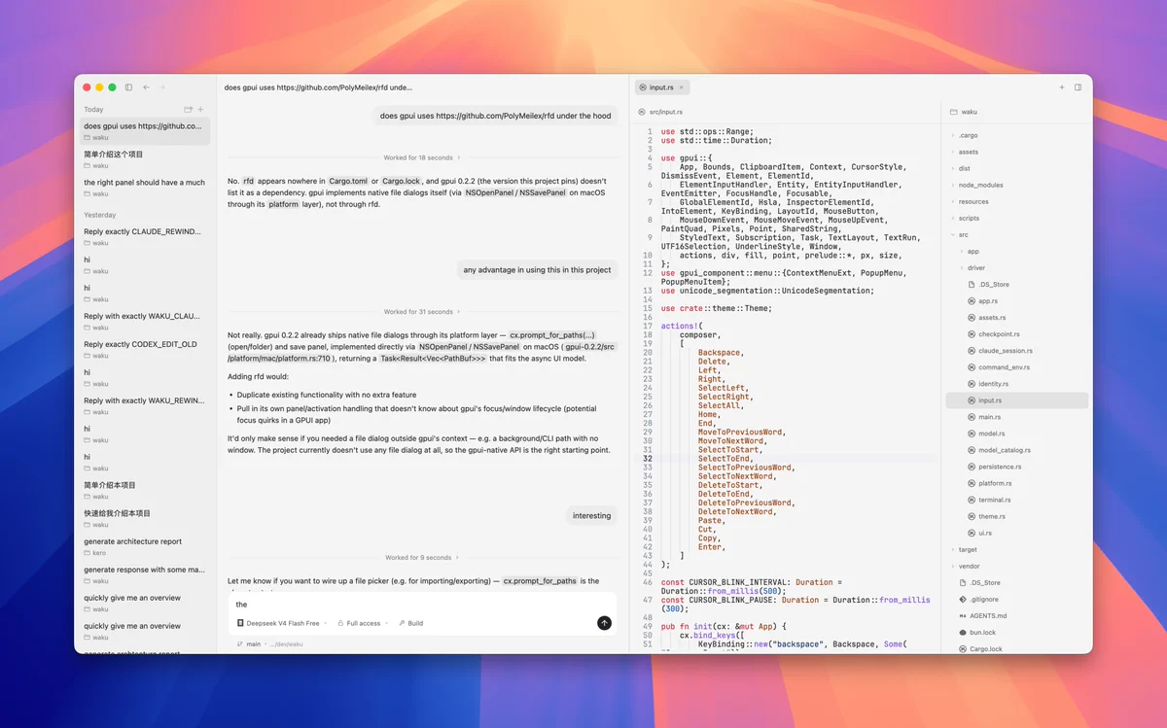Screen dimensions: 1167x728
Task: Open Deepseek V4 Flash Free model dropdown
Action: (282, 623)
